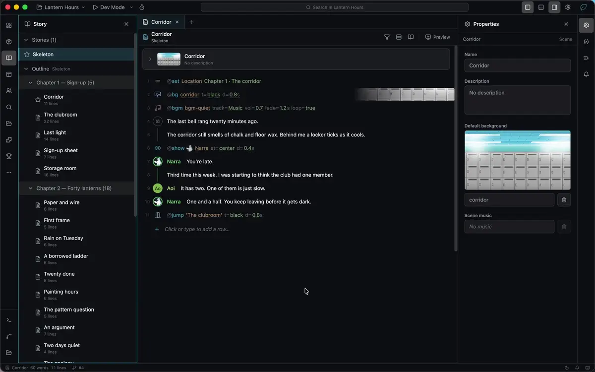Click the open book reader icon in toolbar

411,37
